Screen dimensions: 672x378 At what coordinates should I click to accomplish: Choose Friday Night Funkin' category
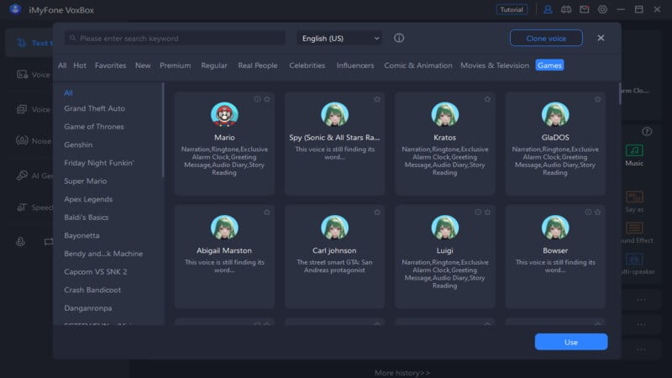99,163
